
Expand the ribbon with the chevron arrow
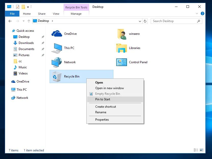pyautogui.click(x=197, y=13)
